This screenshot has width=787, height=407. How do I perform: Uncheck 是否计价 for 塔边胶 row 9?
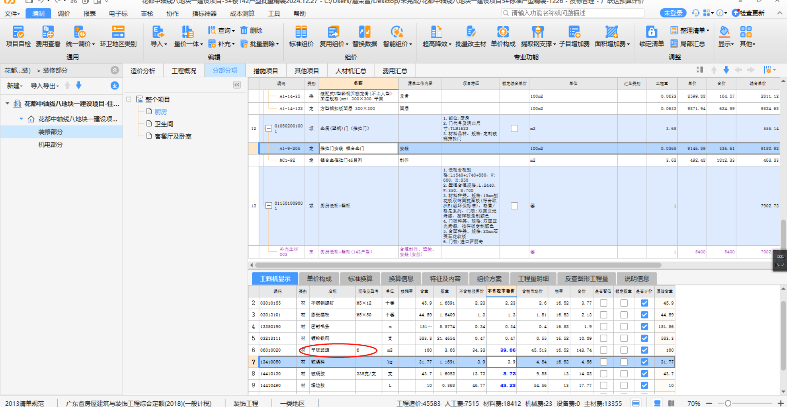644,385
